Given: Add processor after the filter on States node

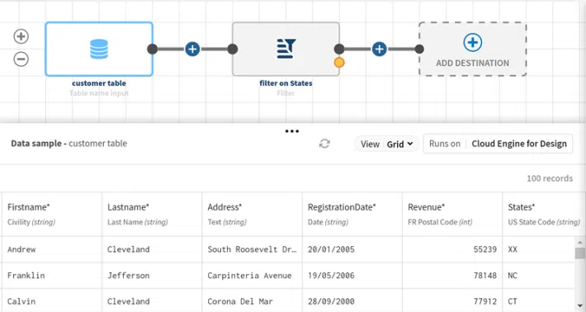Looking at the screenshot, I should (380, 49).
